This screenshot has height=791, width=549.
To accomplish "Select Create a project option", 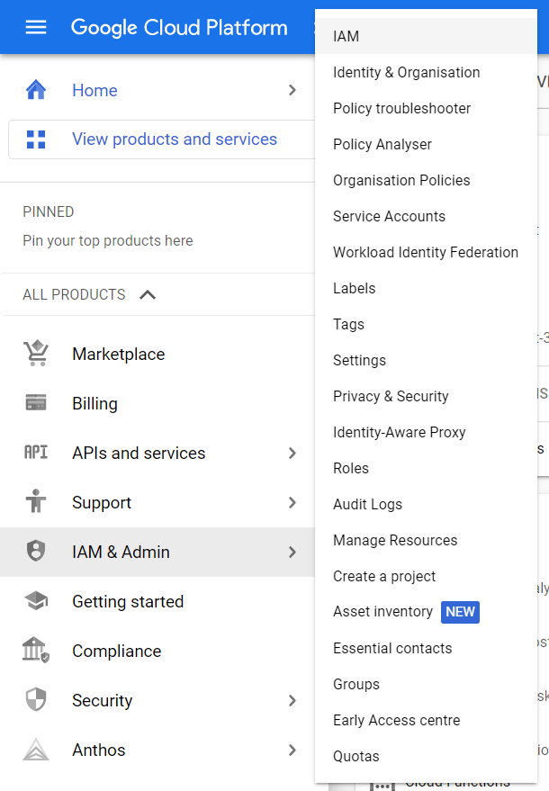I will 384,576.
